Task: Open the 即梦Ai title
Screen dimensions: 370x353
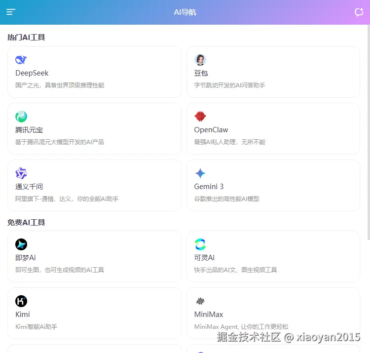Action: click(x=26, y=258)
